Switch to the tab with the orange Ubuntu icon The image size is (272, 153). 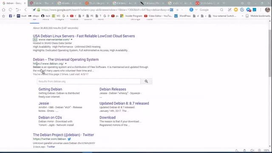coord(97,3)
